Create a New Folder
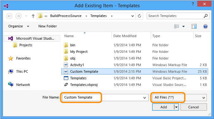Image resolution: width=214 pixels, height=119 pixels. click(47, 26)
